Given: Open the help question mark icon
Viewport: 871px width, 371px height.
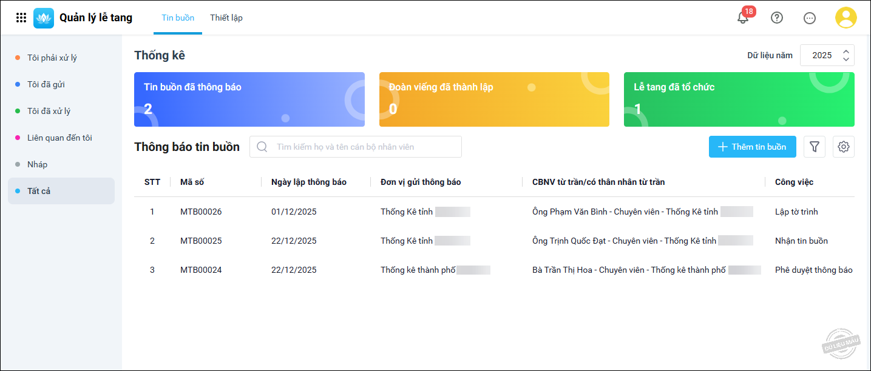Looking at the screenshot, I should pos(776,18).
